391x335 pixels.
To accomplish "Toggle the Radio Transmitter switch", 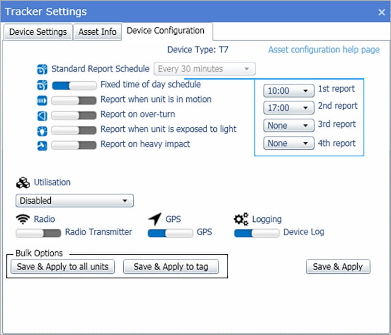I will [x=39, y=233].
